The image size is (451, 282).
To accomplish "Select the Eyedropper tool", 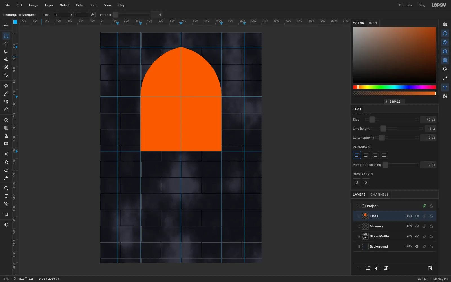I will point(6,178).
